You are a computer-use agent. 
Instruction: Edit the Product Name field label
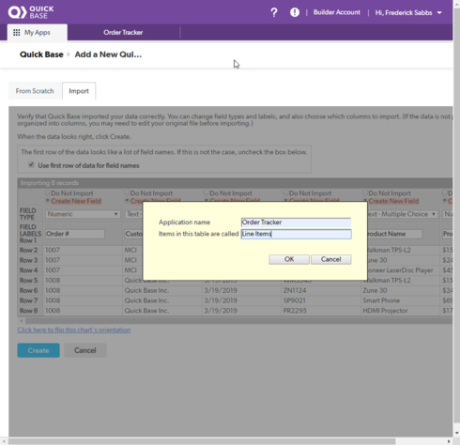pyautogui.click(x=394, y=234)
